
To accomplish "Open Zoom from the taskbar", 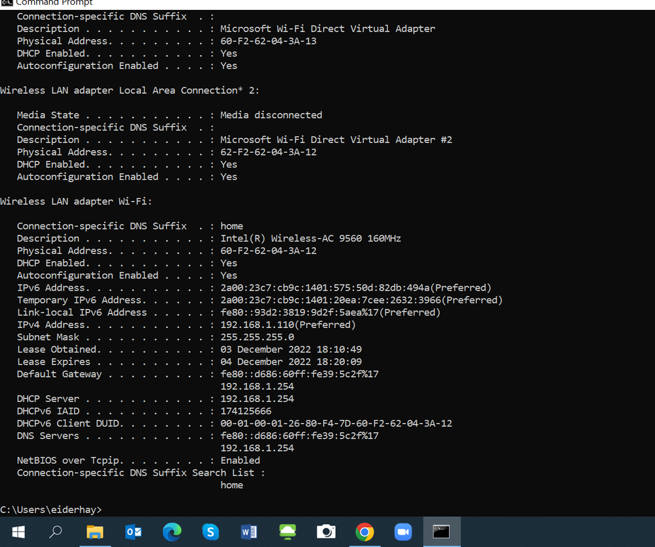I will point(403,531).
